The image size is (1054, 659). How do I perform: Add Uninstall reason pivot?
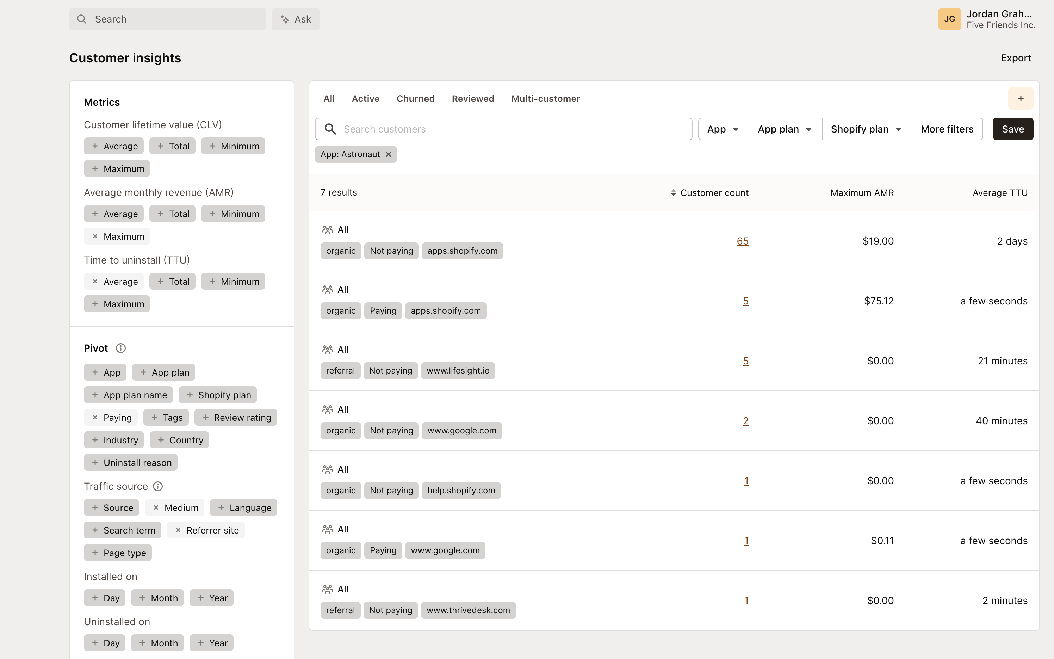pyautogui.click(x=131, y=462)
